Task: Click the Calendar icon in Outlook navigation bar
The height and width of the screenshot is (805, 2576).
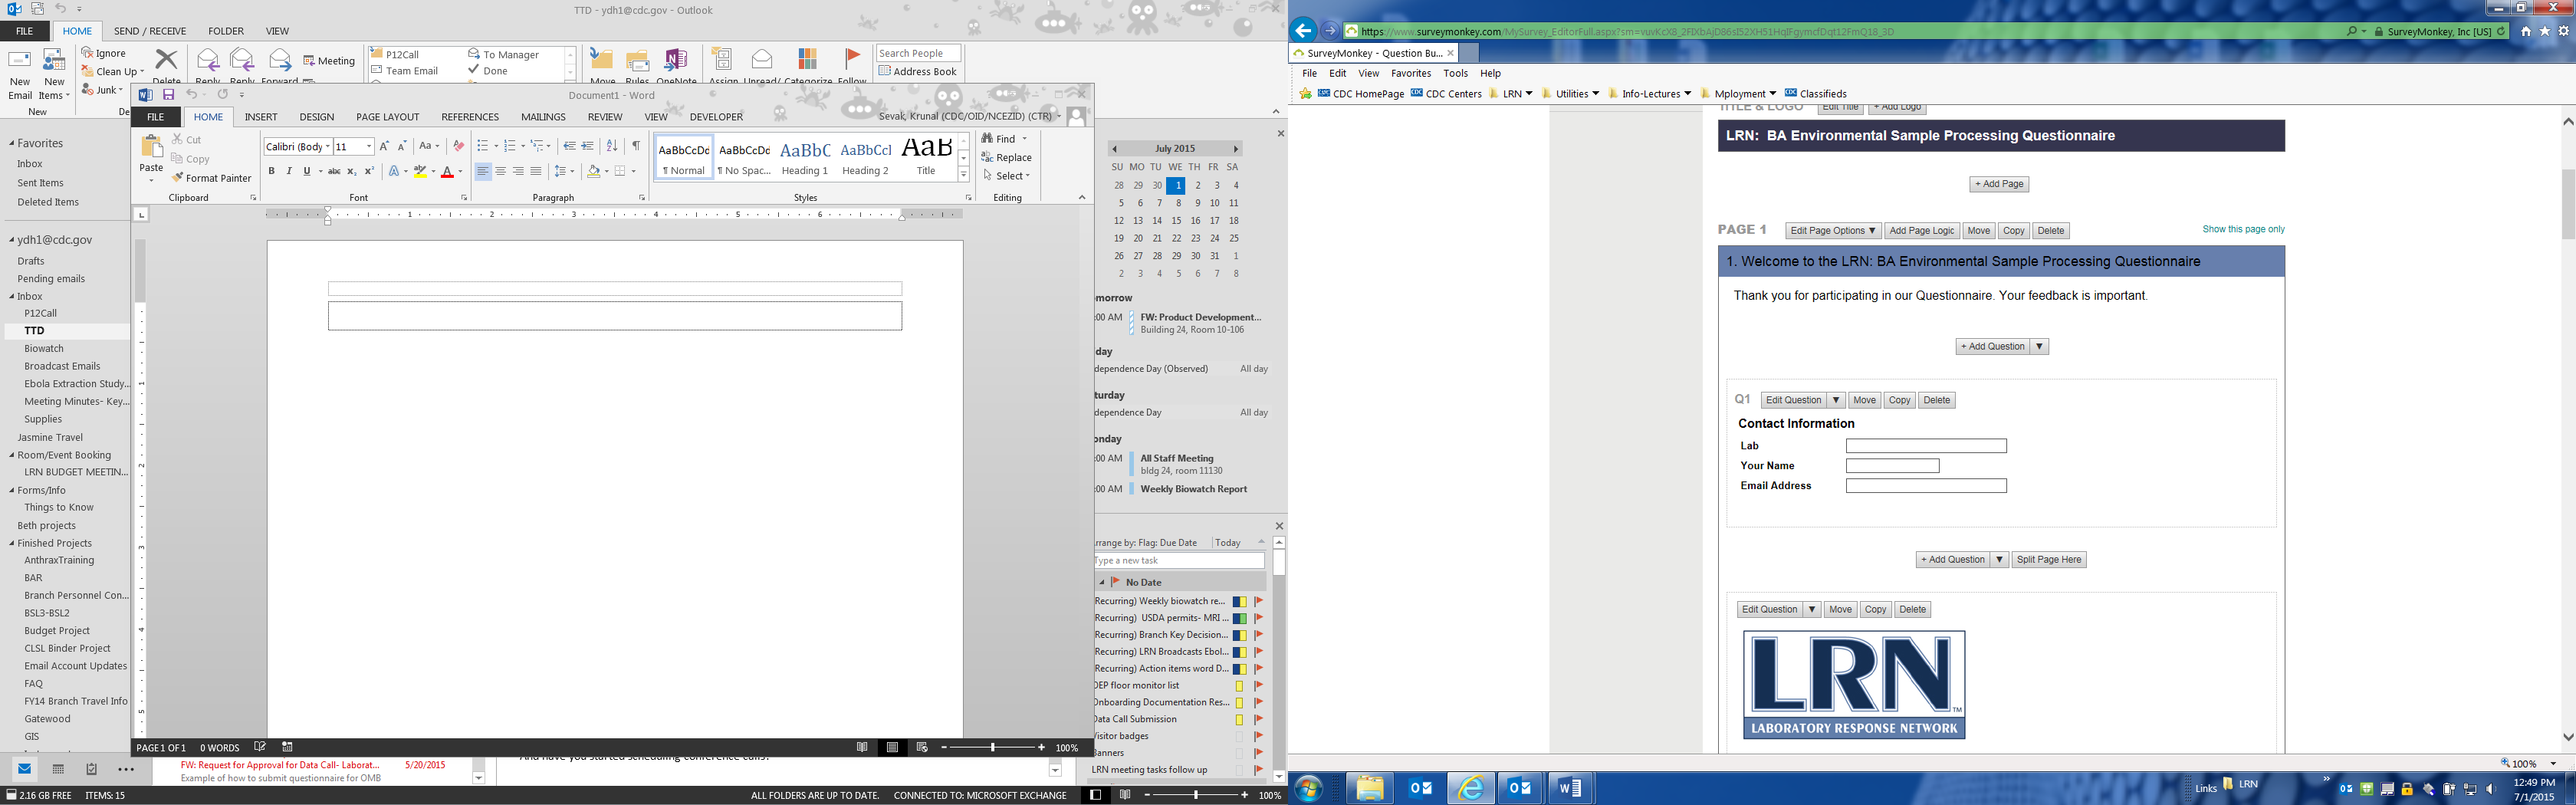Action: pos(58,769)
